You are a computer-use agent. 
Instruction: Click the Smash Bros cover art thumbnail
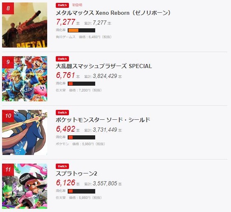pyautogui.click(x=25, y=79)
